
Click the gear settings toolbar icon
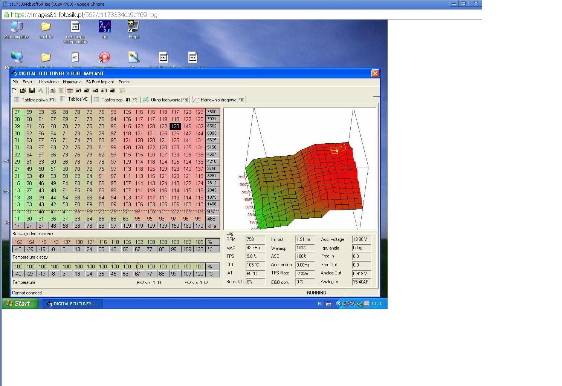click(122, 90)
